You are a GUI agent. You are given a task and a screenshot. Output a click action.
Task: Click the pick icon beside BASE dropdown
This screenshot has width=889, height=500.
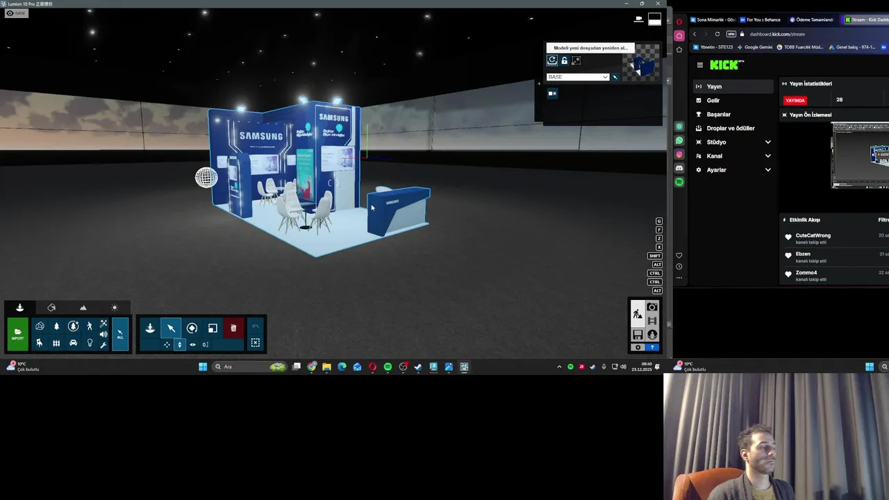[x=615, y=77]
